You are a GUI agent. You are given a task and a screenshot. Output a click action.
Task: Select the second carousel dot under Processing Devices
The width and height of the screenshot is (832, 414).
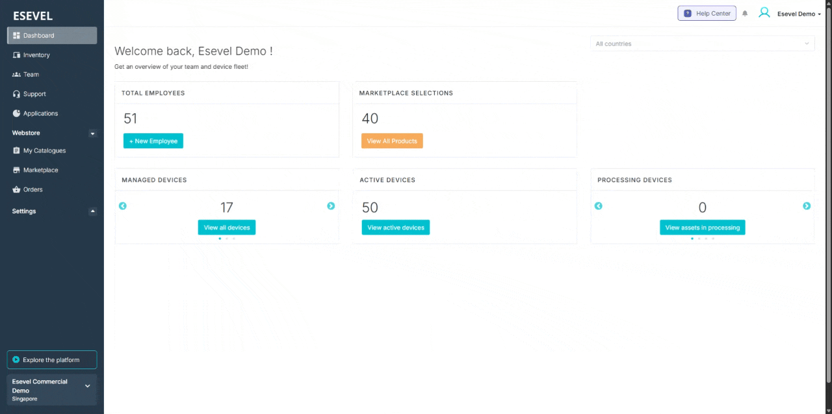pos(699,239)
